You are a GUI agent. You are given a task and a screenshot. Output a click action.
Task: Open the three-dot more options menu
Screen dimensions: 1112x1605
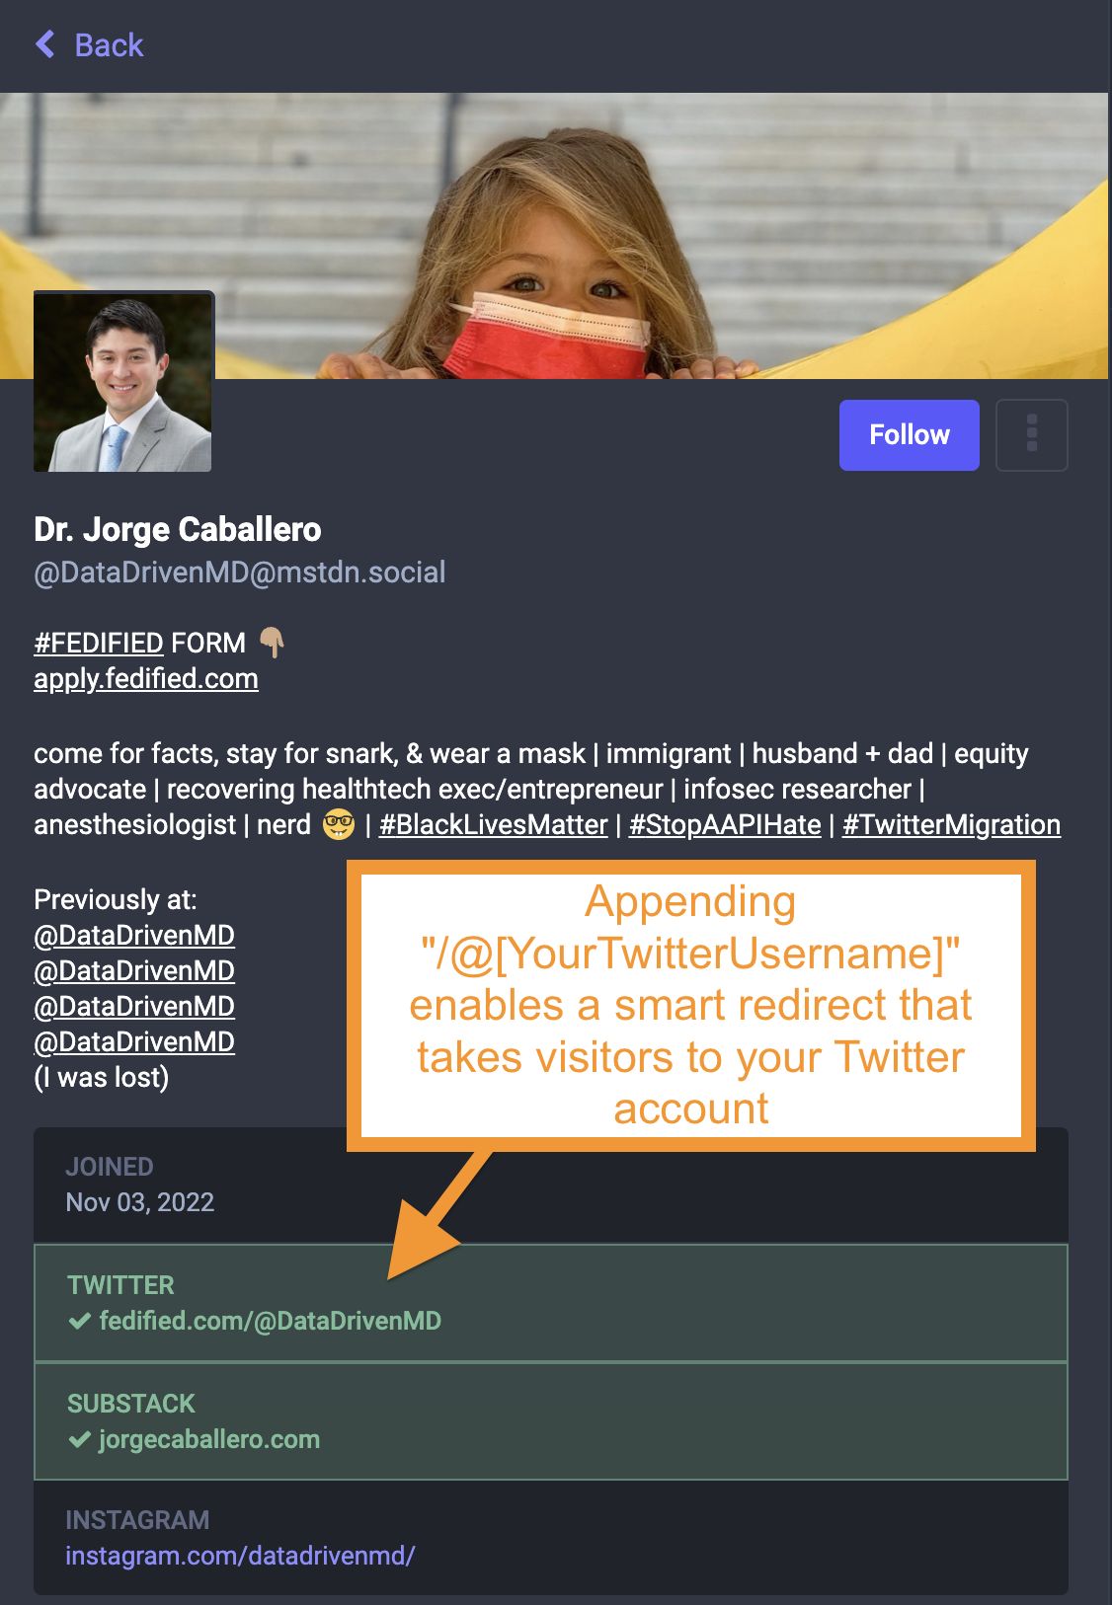tap(1032, 435)
